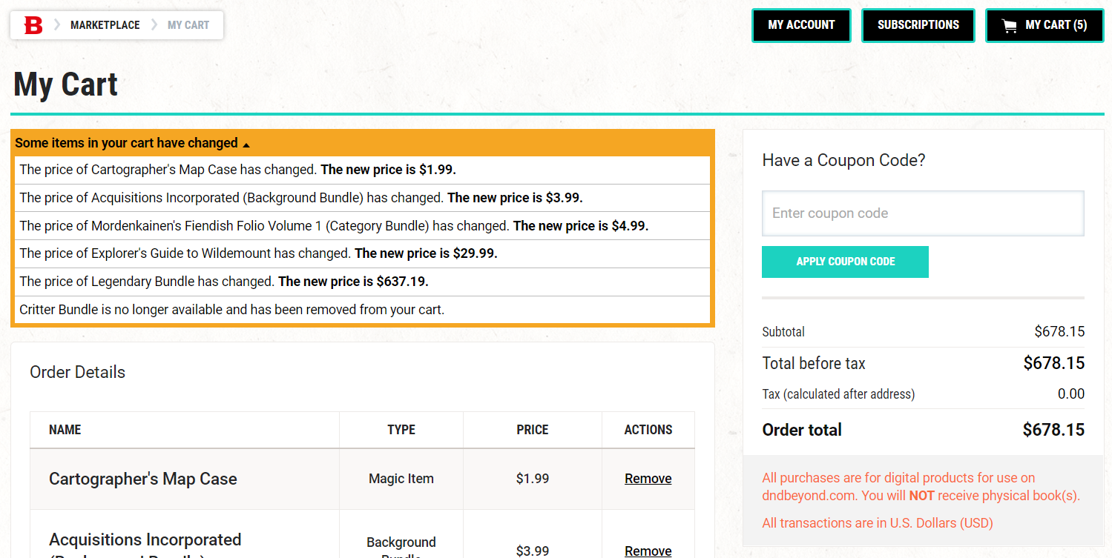Apply the coupon code
1112x558 pixels.
point(845,262)
